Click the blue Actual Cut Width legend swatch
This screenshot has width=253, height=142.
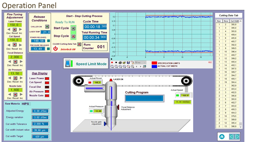[154, 66]
